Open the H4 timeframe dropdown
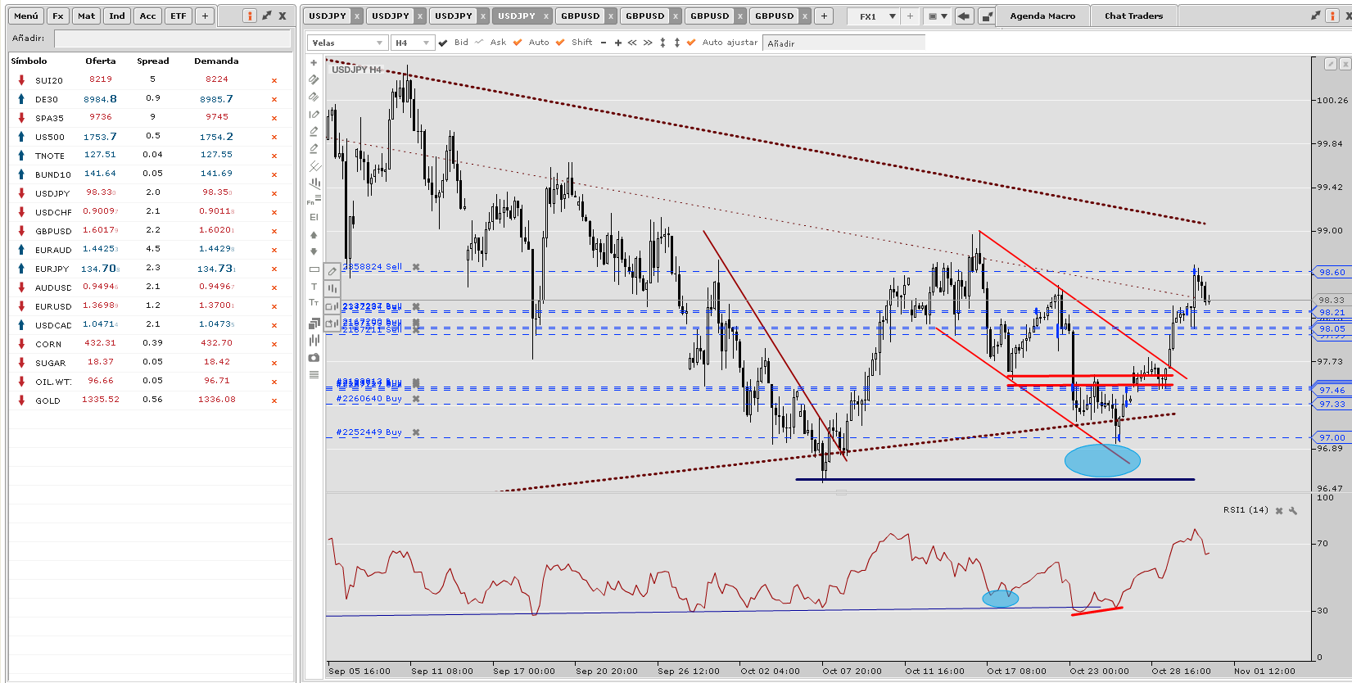This screenshot has height=683, width=1352. click(412, 43)
